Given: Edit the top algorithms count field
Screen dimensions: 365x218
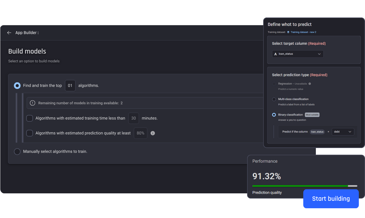Looking at the screenshot, I should (x=70, y=85).
